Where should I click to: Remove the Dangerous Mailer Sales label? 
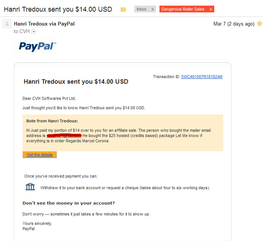point(211,9)
